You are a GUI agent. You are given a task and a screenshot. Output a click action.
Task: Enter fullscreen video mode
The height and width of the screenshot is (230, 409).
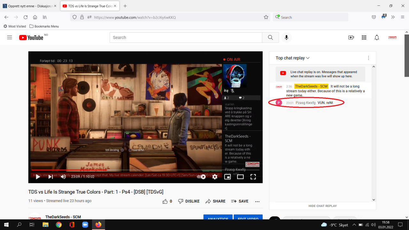coord(253,177)
